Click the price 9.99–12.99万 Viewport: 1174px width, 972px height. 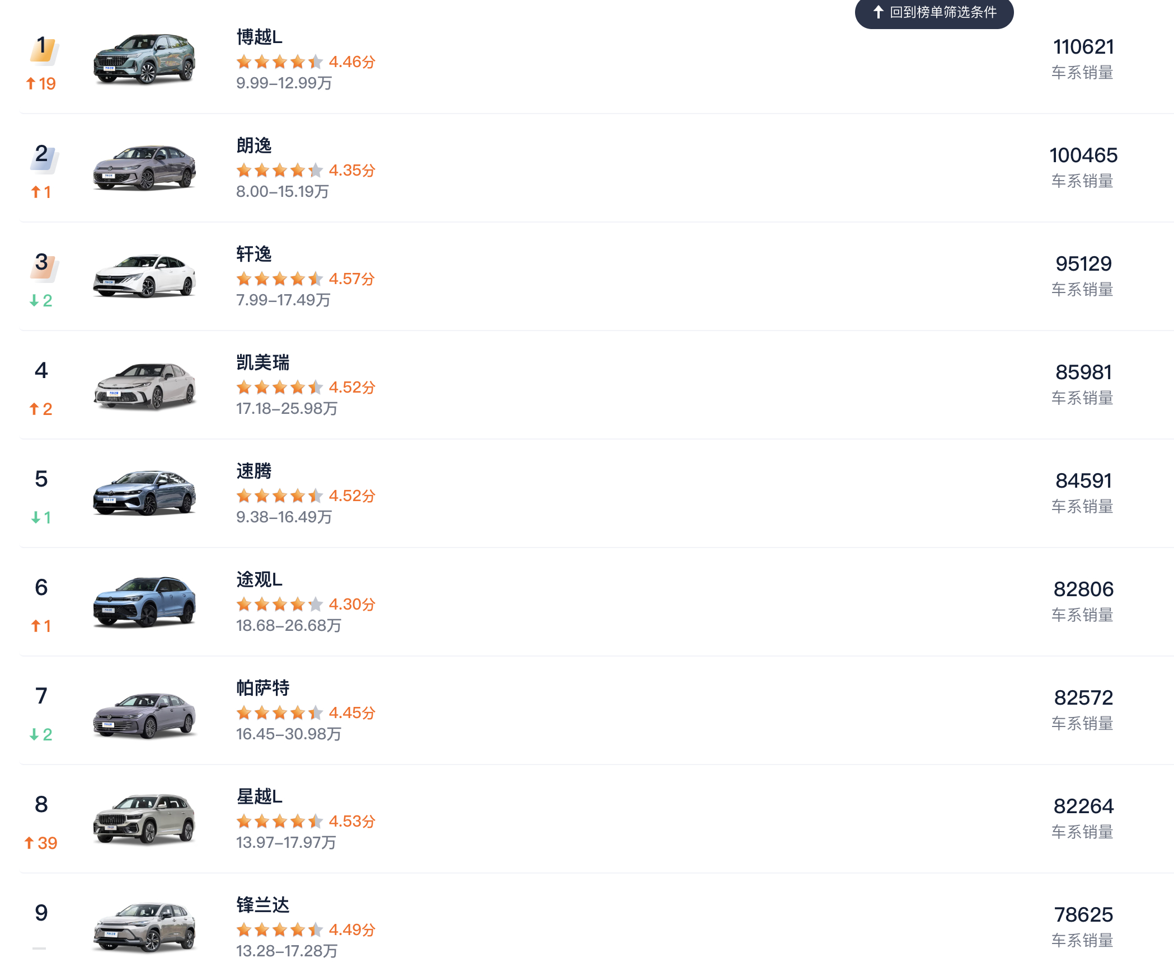pos(284,83)
